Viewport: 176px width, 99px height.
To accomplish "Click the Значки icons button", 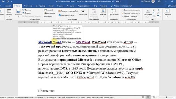I will (26, 13).
